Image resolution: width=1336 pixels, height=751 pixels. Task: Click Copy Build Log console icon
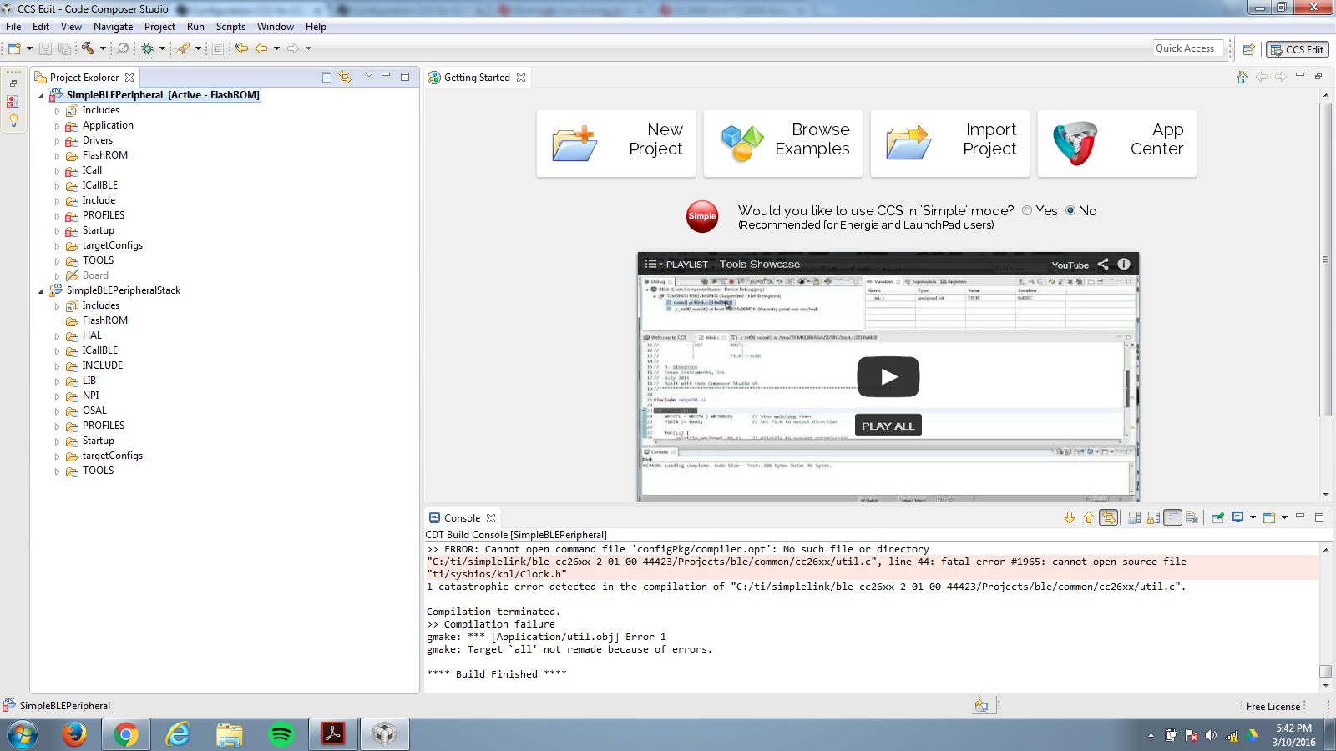1134,517
